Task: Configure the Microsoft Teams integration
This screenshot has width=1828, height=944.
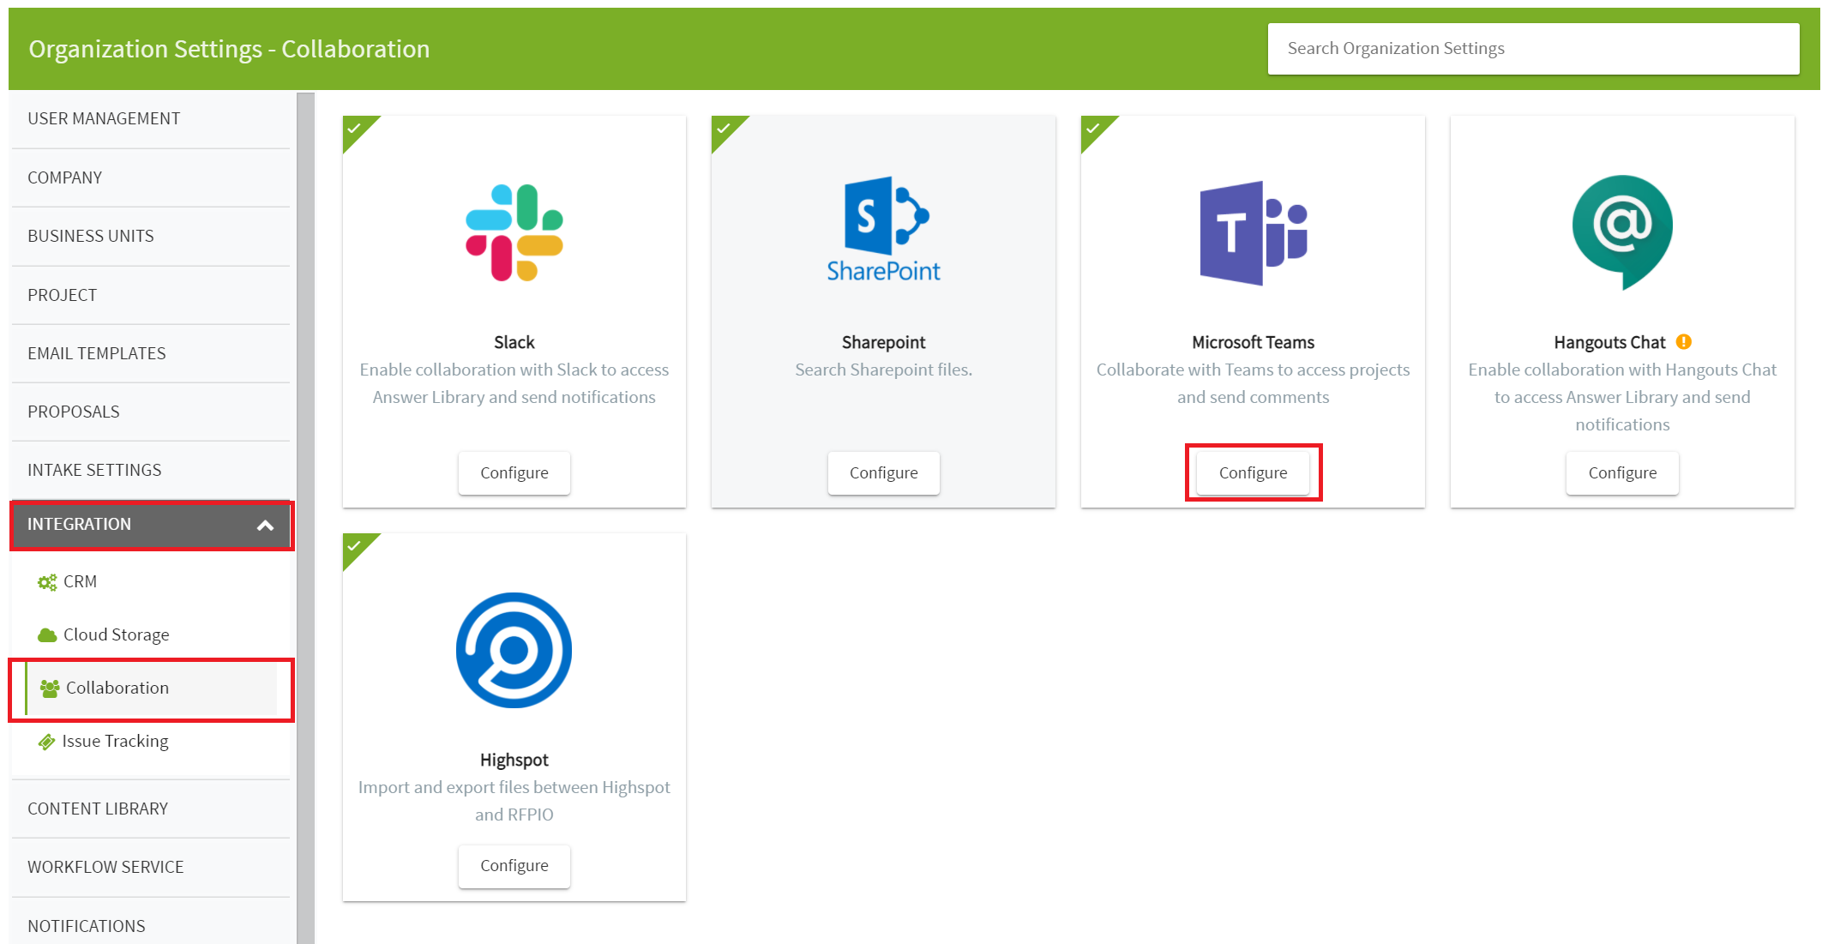Action: click(1253, 473)
